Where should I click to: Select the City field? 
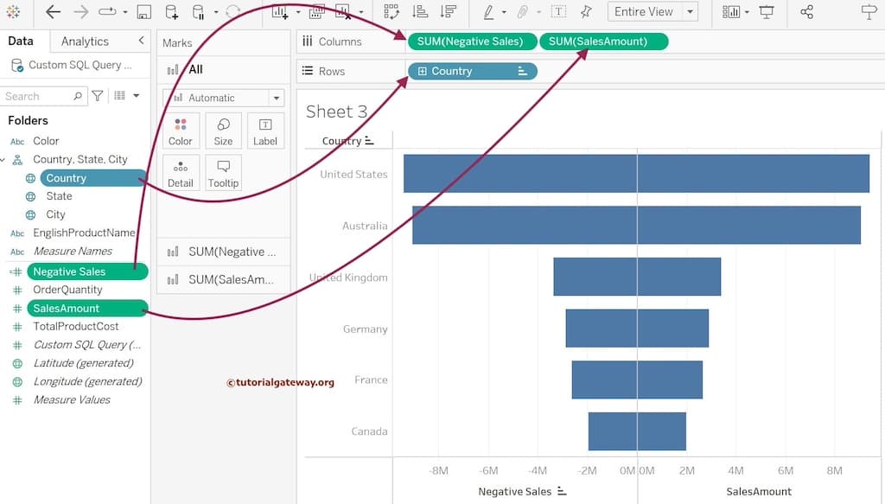coord(55,214)
